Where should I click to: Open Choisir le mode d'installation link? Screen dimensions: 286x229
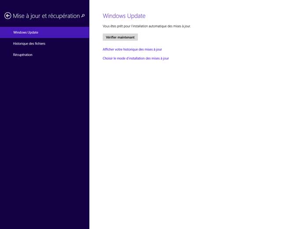tap(136, 58)
